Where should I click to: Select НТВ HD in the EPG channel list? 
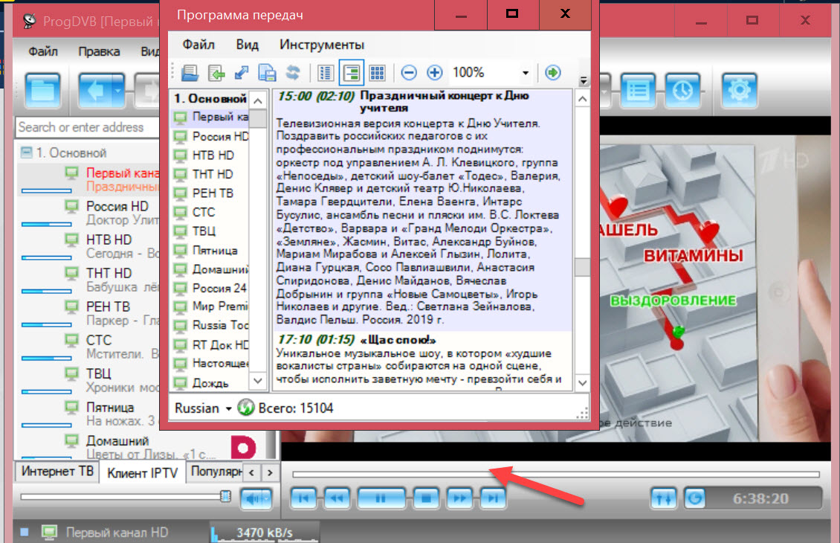click(213, 155)
